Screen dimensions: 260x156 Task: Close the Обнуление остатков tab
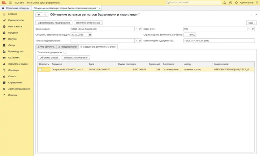click(x=100, y=8)
